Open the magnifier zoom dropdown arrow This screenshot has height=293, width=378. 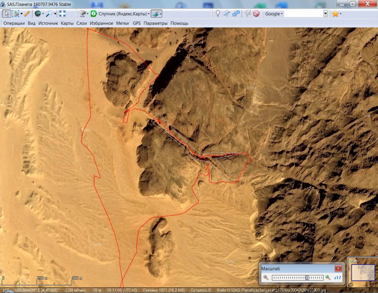tap(55, 14)
